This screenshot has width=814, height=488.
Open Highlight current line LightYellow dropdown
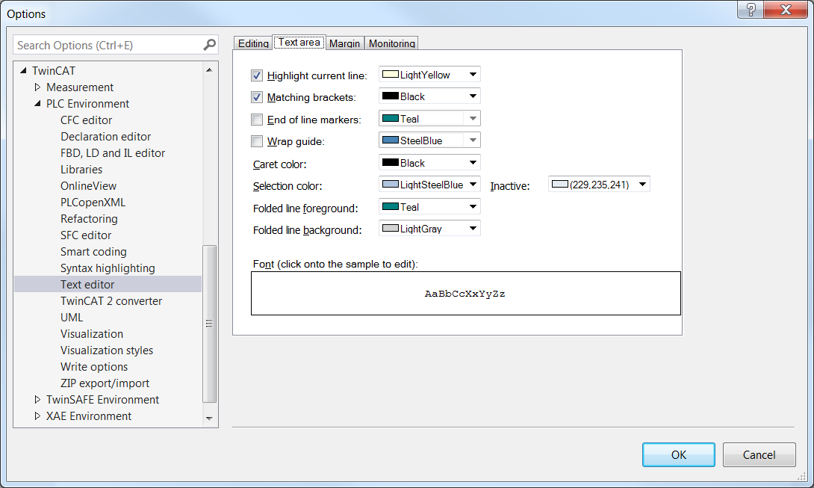point(429,74)
